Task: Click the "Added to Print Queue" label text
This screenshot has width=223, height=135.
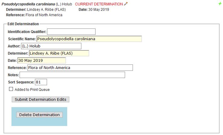Action: click(32, 90)
